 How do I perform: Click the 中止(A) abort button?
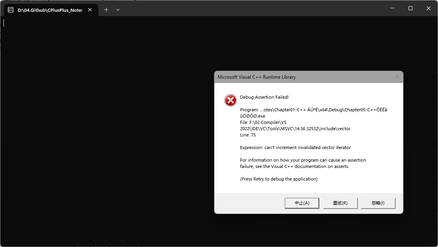302,203
